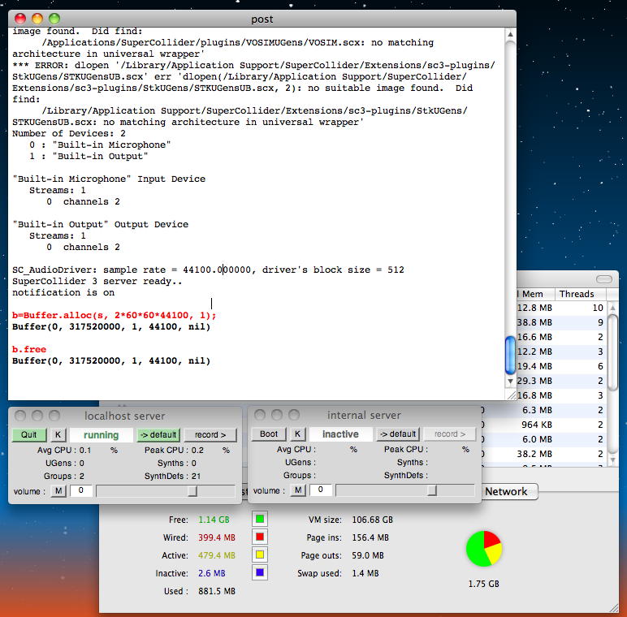627x617 pixels.
Task: Click the yellow Active memory swatch
Action: tap(260, 555)
